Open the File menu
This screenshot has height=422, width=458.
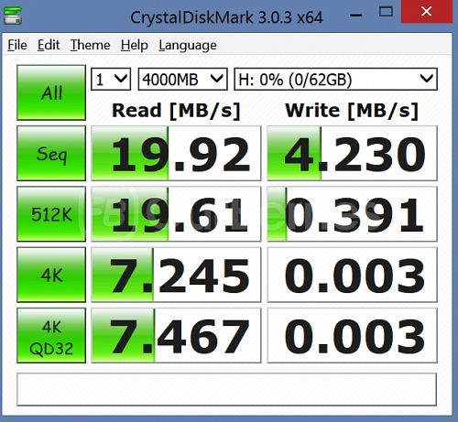(x=17, y=45)
